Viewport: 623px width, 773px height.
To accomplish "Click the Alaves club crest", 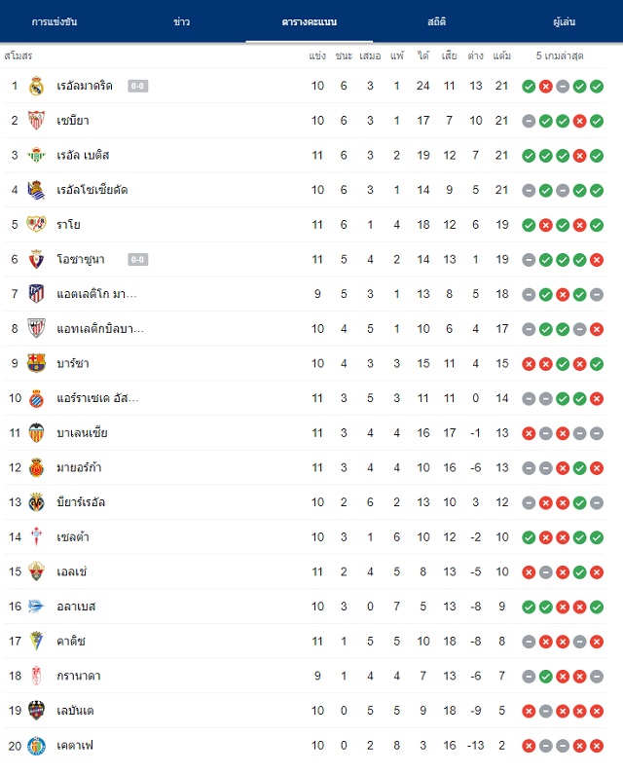I will [36, 607].
